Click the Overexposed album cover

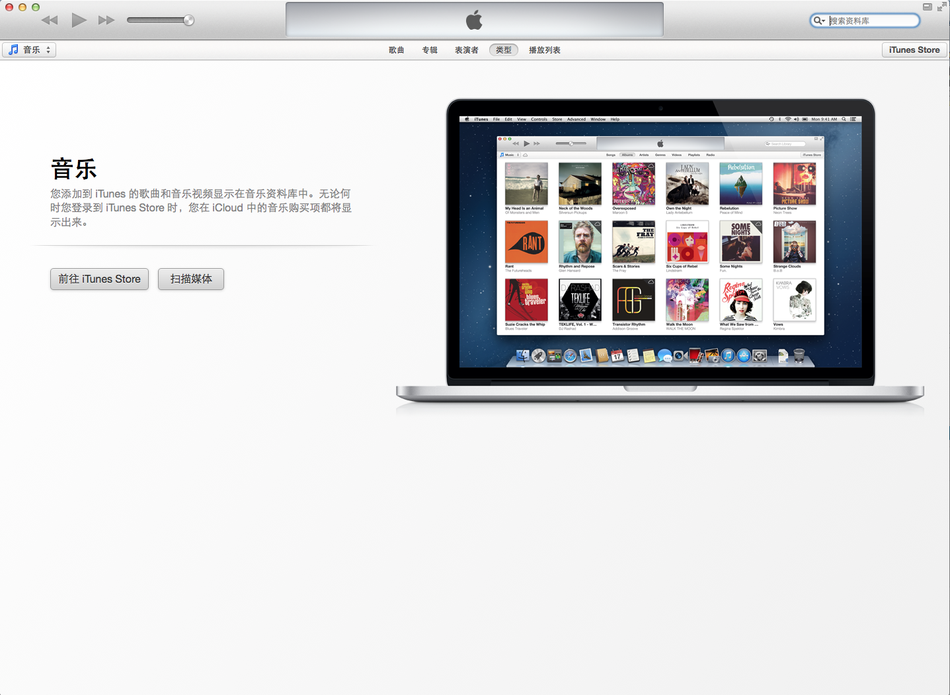pyautogui.click(x=633, y=184)
